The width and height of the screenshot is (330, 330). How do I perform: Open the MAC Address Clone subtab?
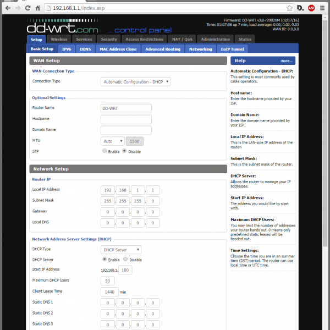tap(118, 49)
